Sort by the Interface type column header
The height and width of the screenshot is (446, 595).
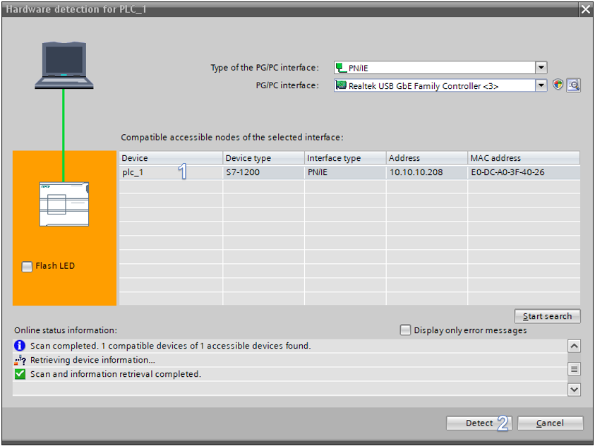point(345,158)
